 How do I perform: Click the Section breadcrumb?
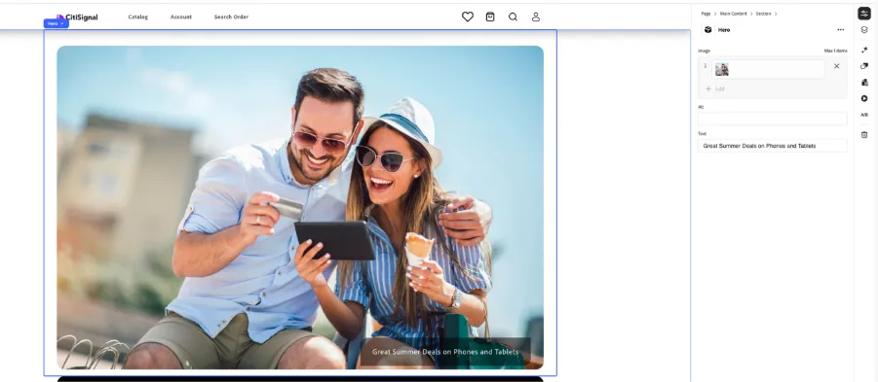pos(763,14)
